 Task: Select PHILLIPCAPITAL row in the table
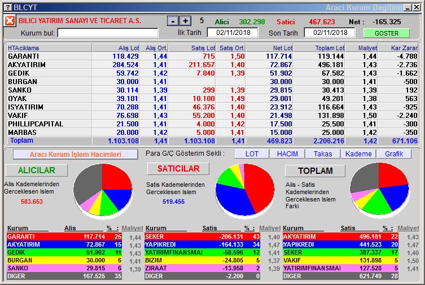(x=212, y=124)
